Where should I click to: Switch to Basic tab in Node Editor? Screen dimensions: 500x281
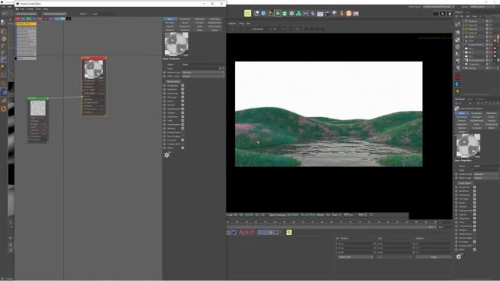170,19
